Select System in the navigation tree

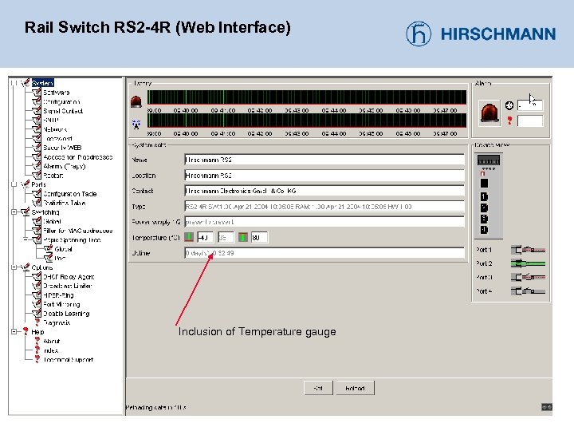tap(43, 83)
